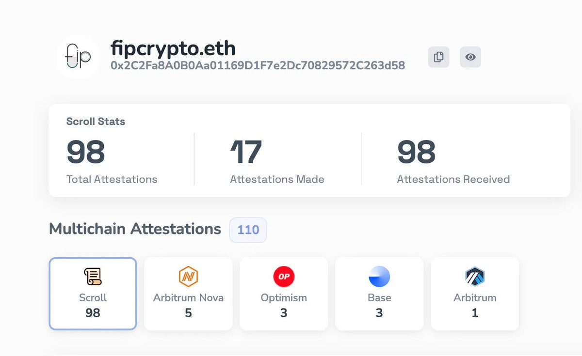Click the 110 multichain attestations badge
This screenshot has height=356, width=582.
(248, 230)
